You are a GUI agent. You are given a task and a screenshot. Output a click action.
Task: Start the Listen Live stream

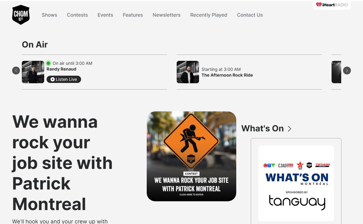(64, 79)
